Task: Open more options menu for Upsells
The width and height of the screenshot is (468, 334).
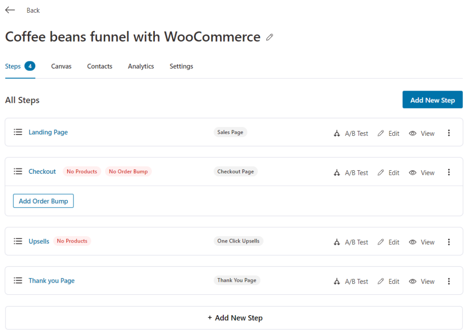Action: click(x=449, y=242)
